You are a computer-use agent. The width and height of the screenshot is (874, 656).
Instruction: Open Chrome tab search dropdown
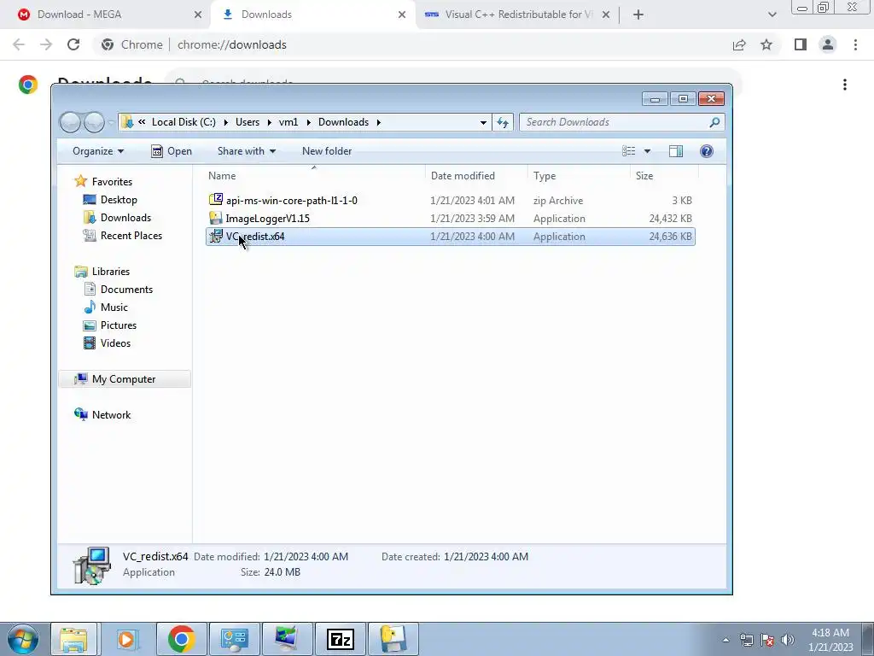[772, 15]
